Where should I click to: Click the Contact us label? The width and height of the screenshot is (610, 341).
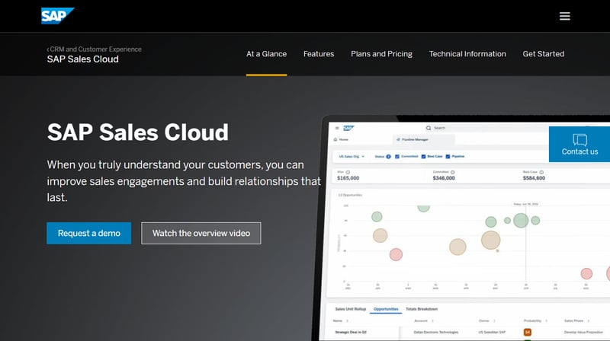(579, 152)
